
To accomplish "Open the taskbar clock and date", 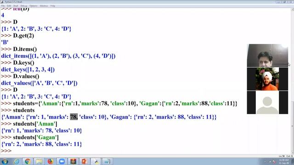I will pos(284,162).
